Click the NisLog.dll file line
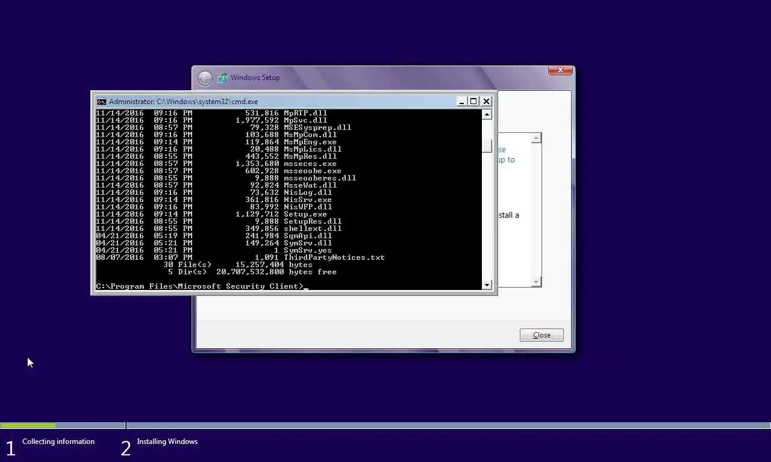771x462 pixels. [214, 192]
